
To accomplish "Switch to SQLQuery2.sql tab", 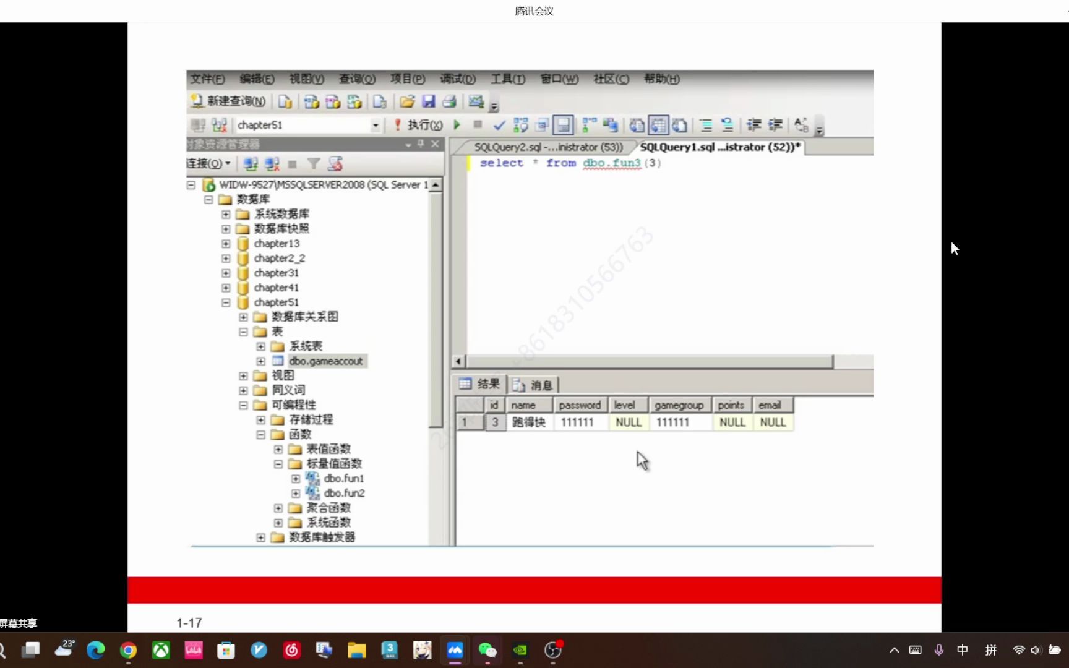I will coord(548,147).
